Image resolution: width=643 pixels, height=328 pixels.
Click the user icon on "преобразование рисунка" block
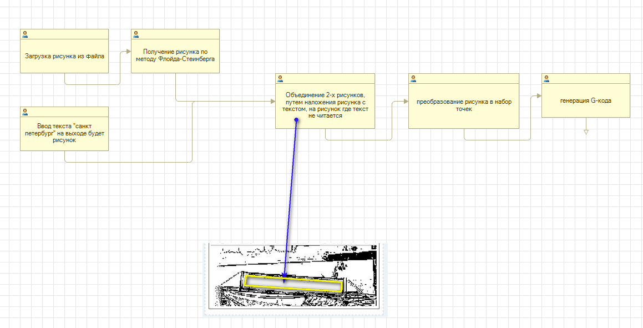click(413, 79)
